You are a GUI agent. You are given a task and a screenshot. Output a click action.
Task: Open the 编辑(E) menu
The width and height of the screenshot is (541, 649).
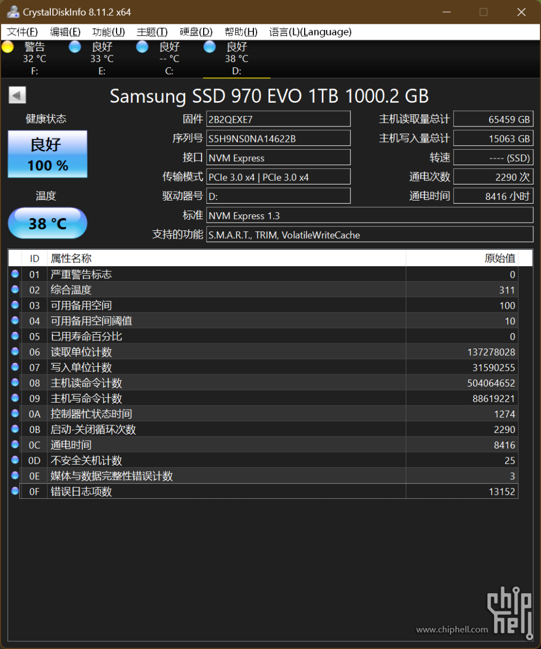coord(65,32)
